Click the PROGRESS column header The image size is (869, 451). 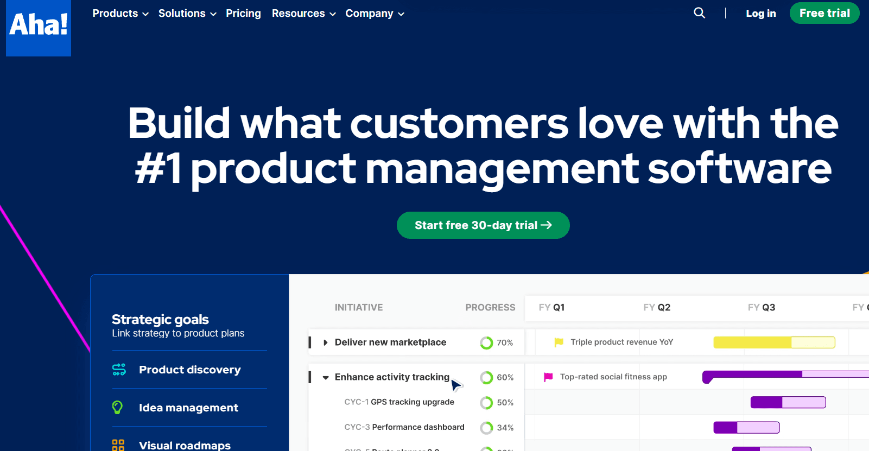[490, 308]
